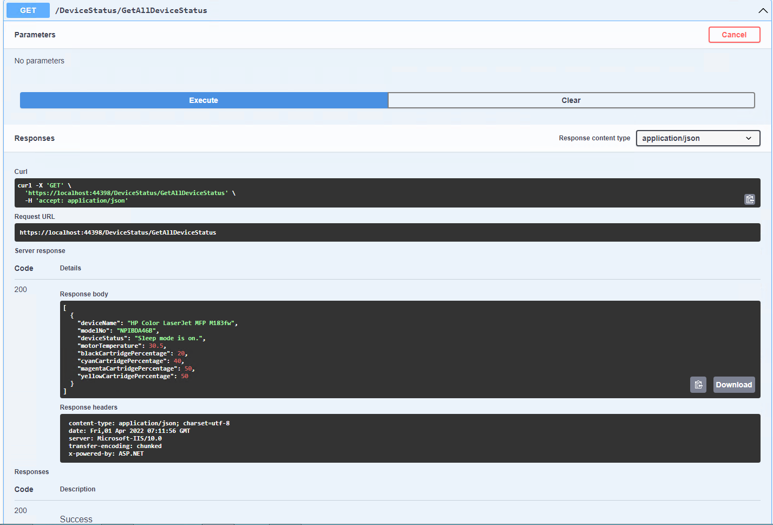The image size is (773, 525).
Task: Click the x-powered-by: ASP.NET header
Action: 106,453
